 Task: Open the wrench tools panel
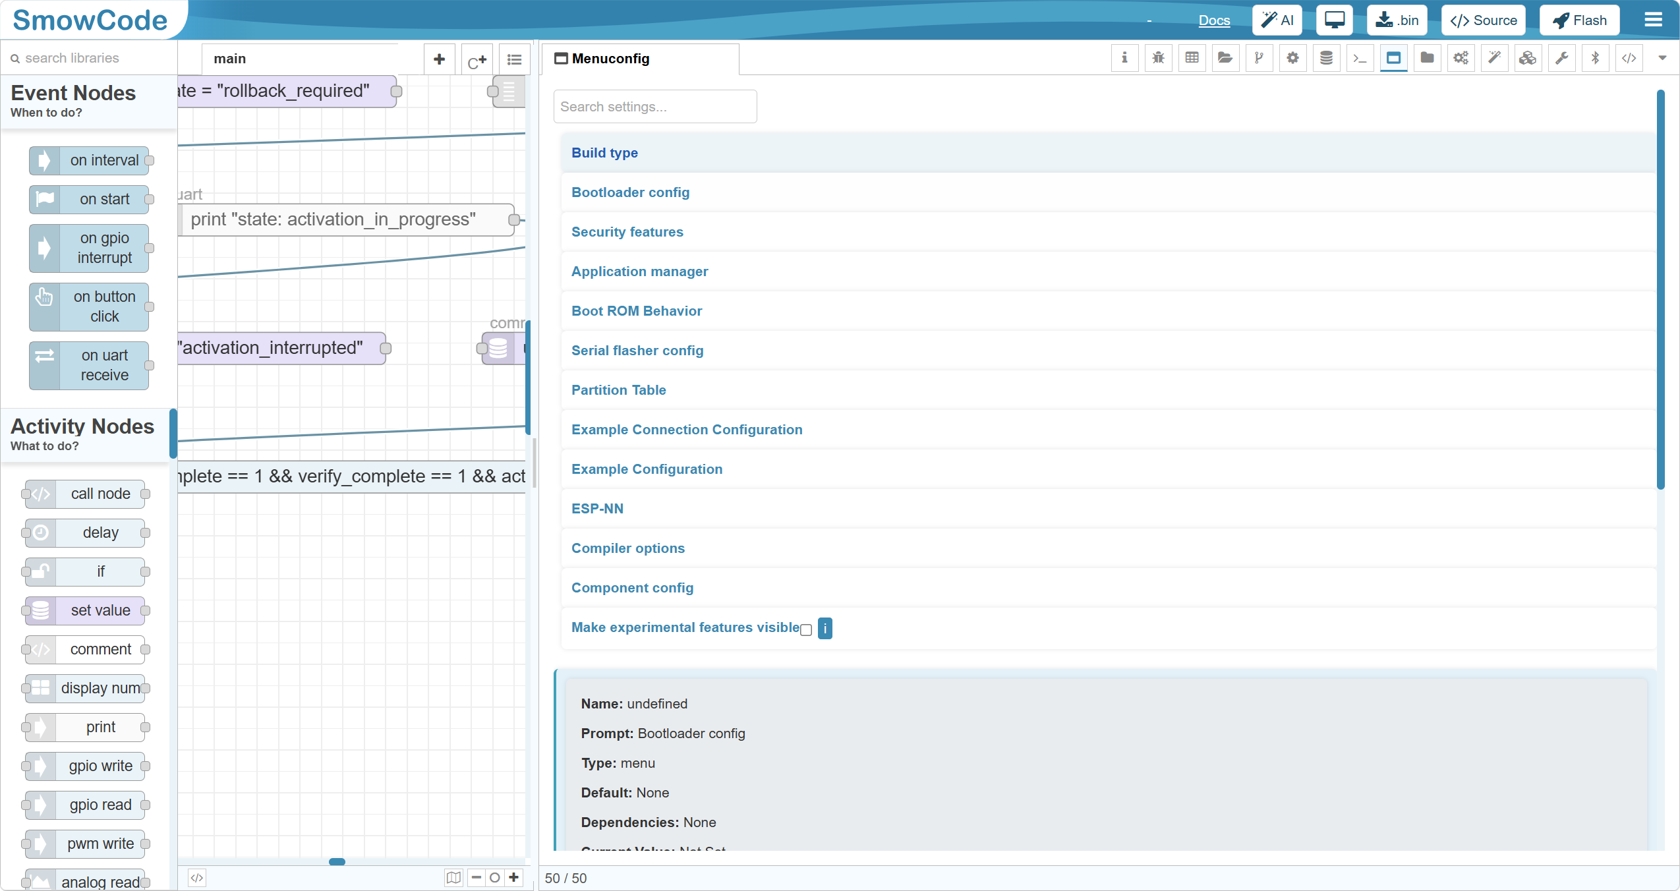pyautogui.click(x=1561, y=58)
